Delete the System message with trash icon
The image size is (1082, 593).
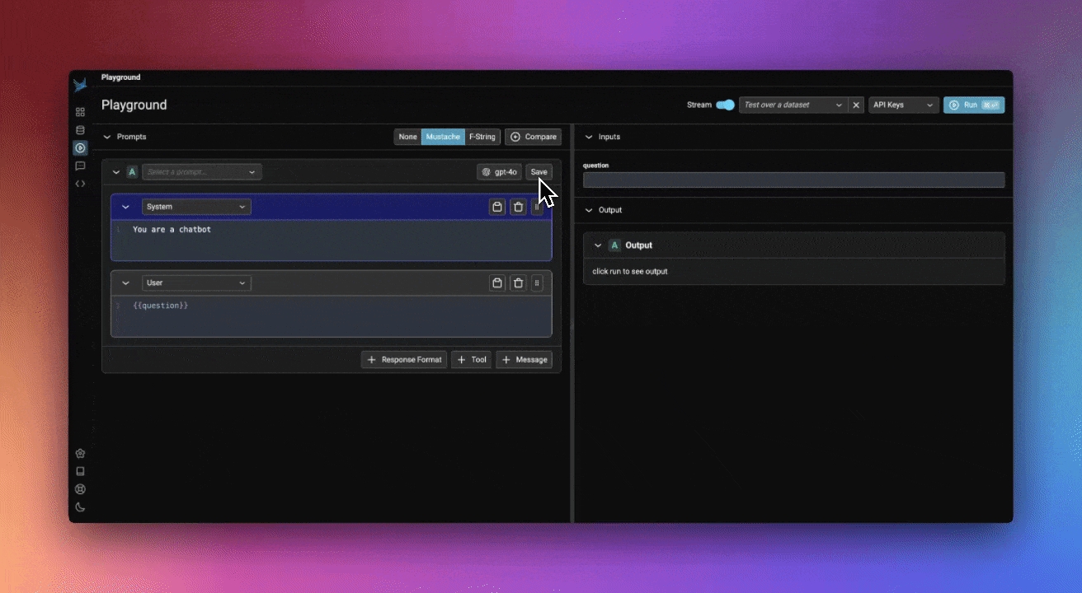point(518,207)
